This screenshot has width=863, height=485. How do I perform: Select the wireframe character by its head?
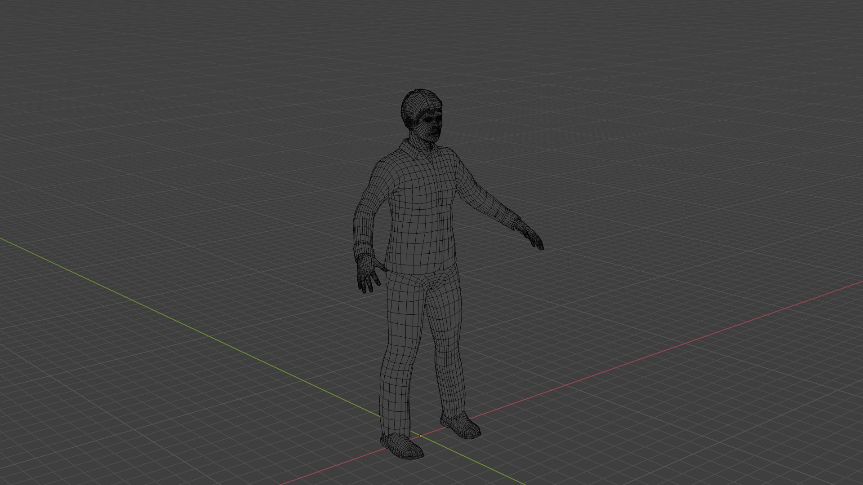(422, 116)
